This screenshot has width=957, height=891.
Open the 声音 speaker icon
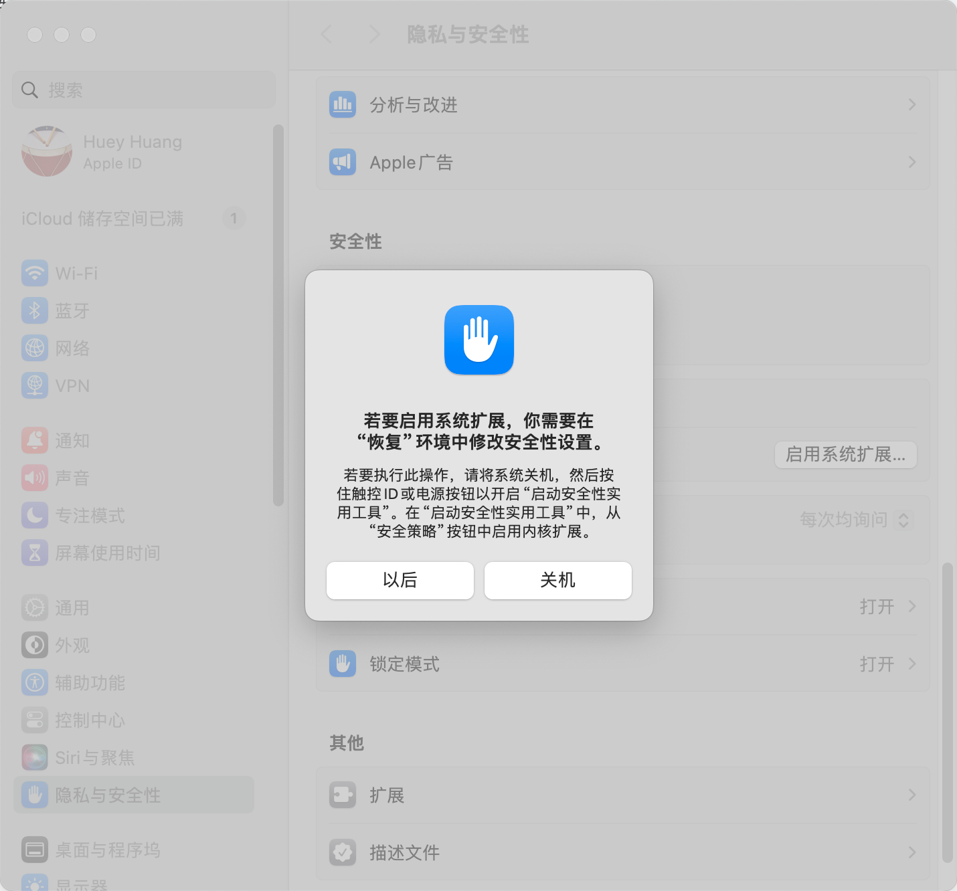point(35,478)
